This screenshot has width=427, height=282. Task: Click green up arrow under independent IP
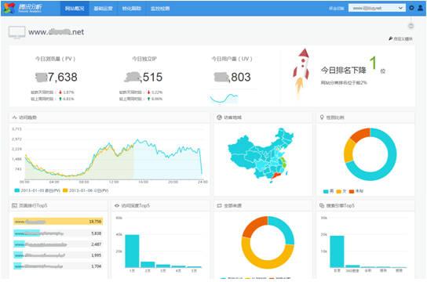[148, 99]
